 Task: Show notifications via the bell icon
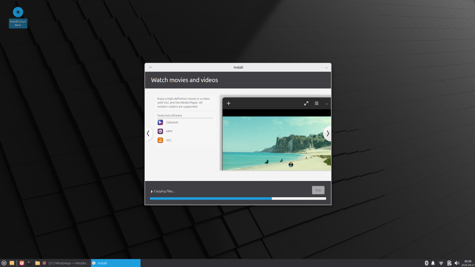pyautogui.click(x=433, y=263)
